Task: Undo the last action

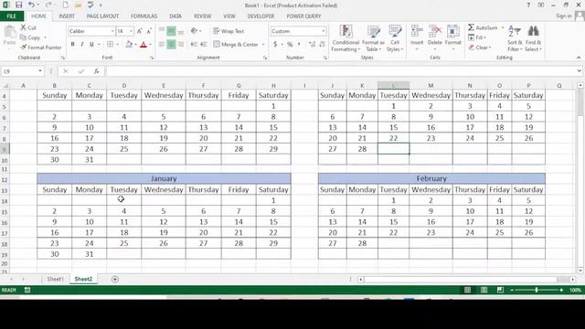Action: pos(31,5)
